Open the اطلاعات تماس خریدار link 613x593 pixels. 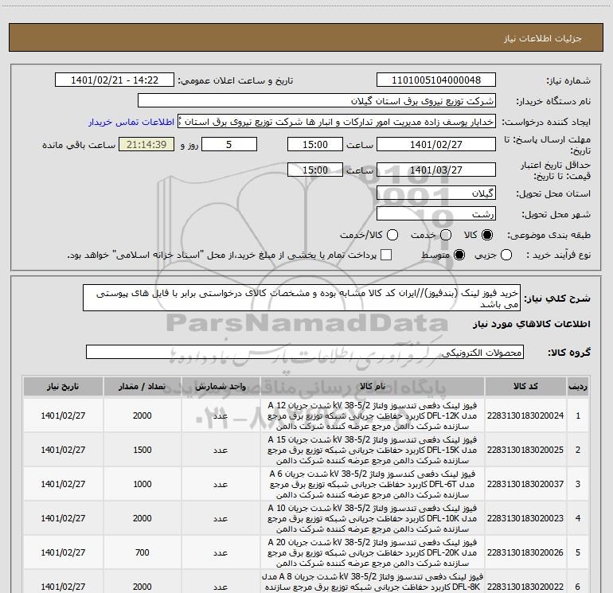click(131, 122)
